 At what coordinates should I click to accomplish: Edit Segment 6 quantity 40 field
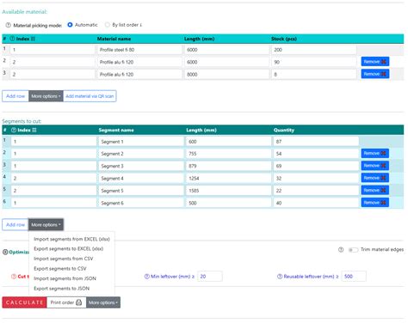(316, 203)
